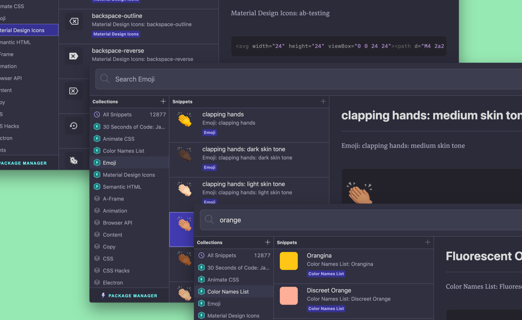Click the magnifier icon beside Search Emoji
The width and height of the screenshot is (522, 320).
[105, 79]
